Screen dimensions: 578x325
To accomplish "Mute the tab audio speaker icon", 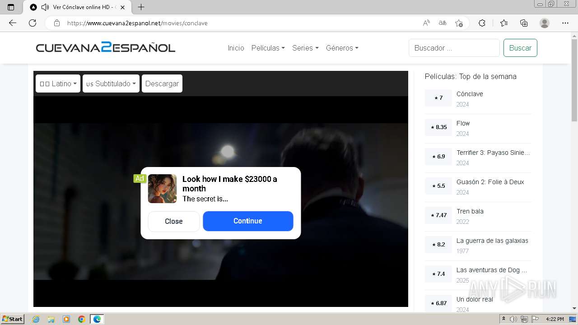I will pos(45,7).
